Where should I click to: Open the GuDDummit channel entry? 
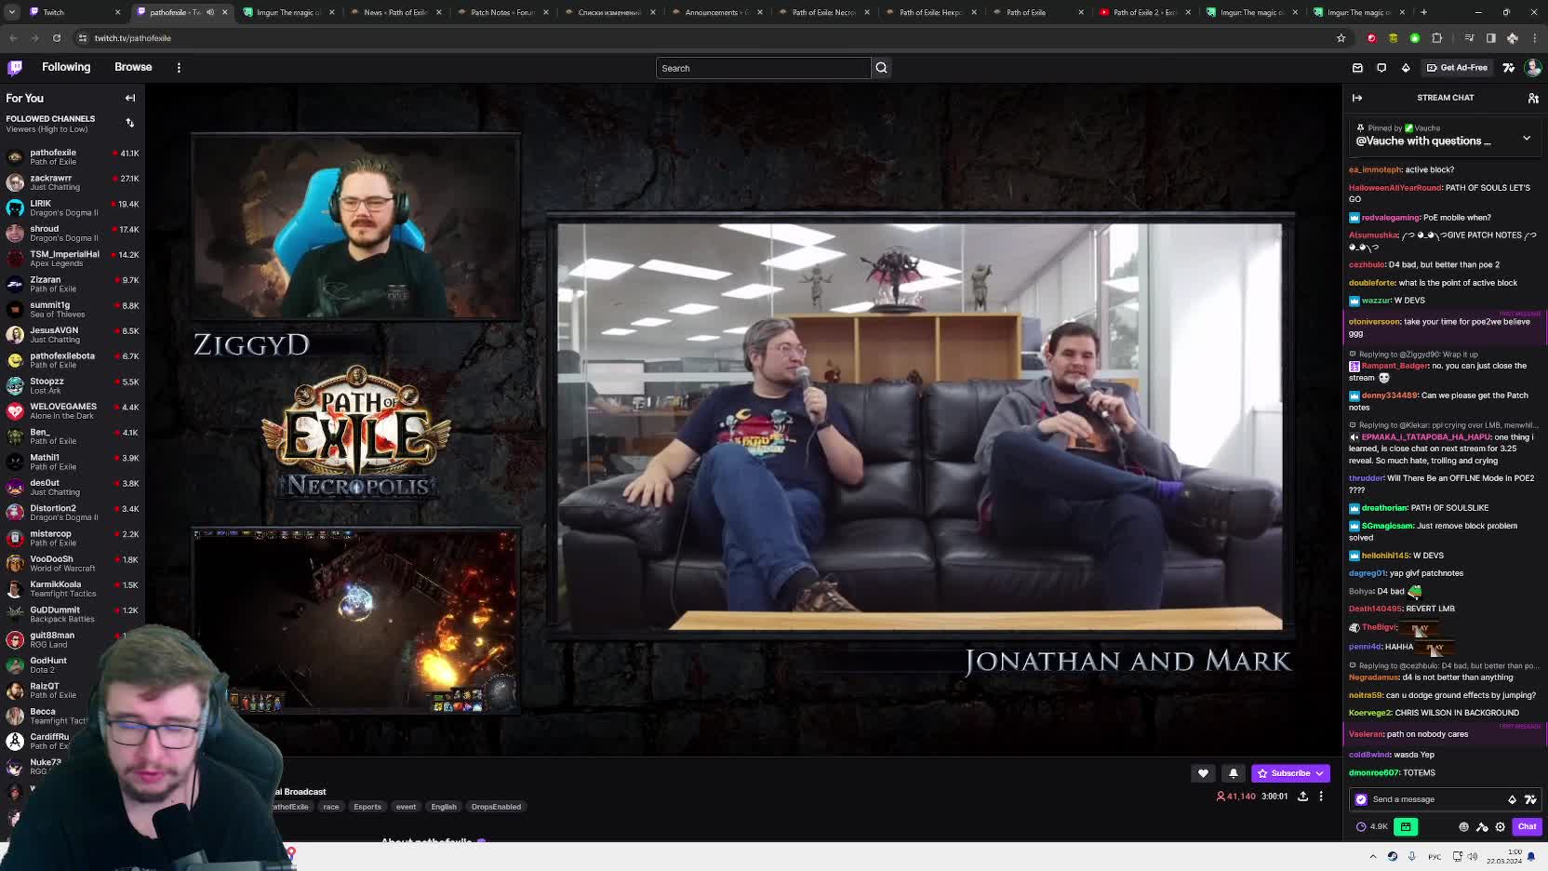pyautogui.click(x=72, y=614)
